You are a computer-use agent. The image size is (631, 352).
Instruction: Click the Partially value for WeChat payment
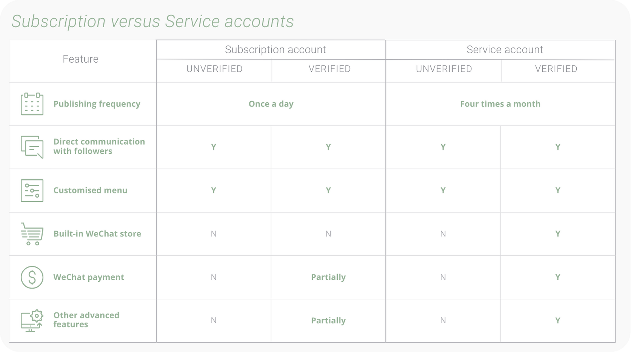328,277
